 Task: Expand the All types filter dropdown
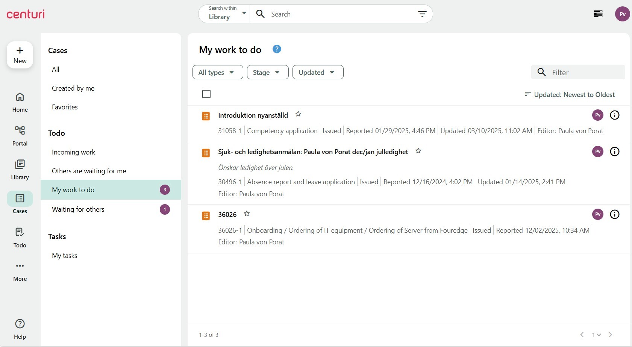217,72
